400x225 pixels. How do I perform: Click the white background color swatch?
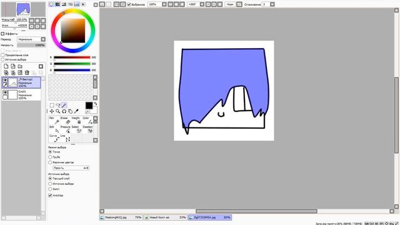coord(94,111)
